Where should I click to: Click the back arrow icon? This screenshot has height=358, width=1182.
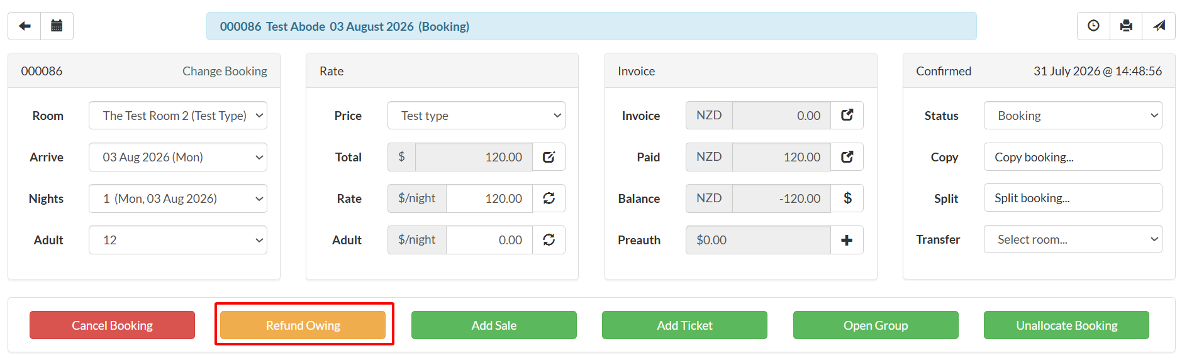click(x=25, y=26)
